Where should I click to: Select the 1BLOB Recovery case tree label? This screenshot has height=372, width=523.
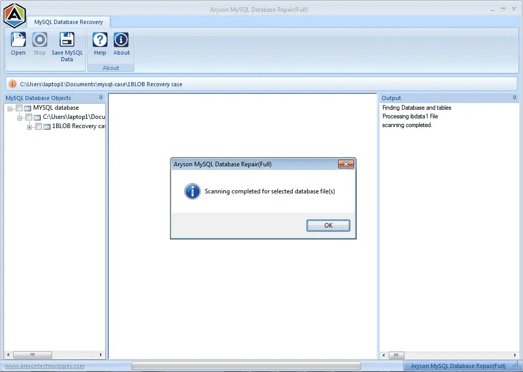(79, 126)
